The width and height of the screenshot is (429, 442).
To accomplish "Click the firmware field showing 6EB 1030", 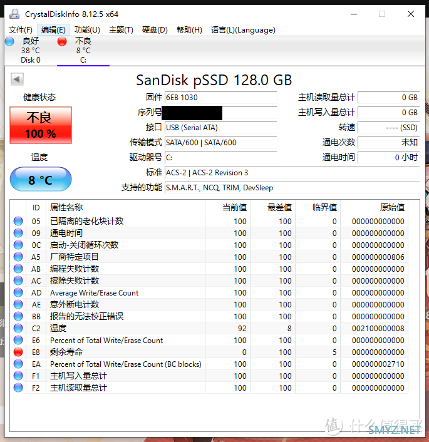I will (x=220, y=98).
